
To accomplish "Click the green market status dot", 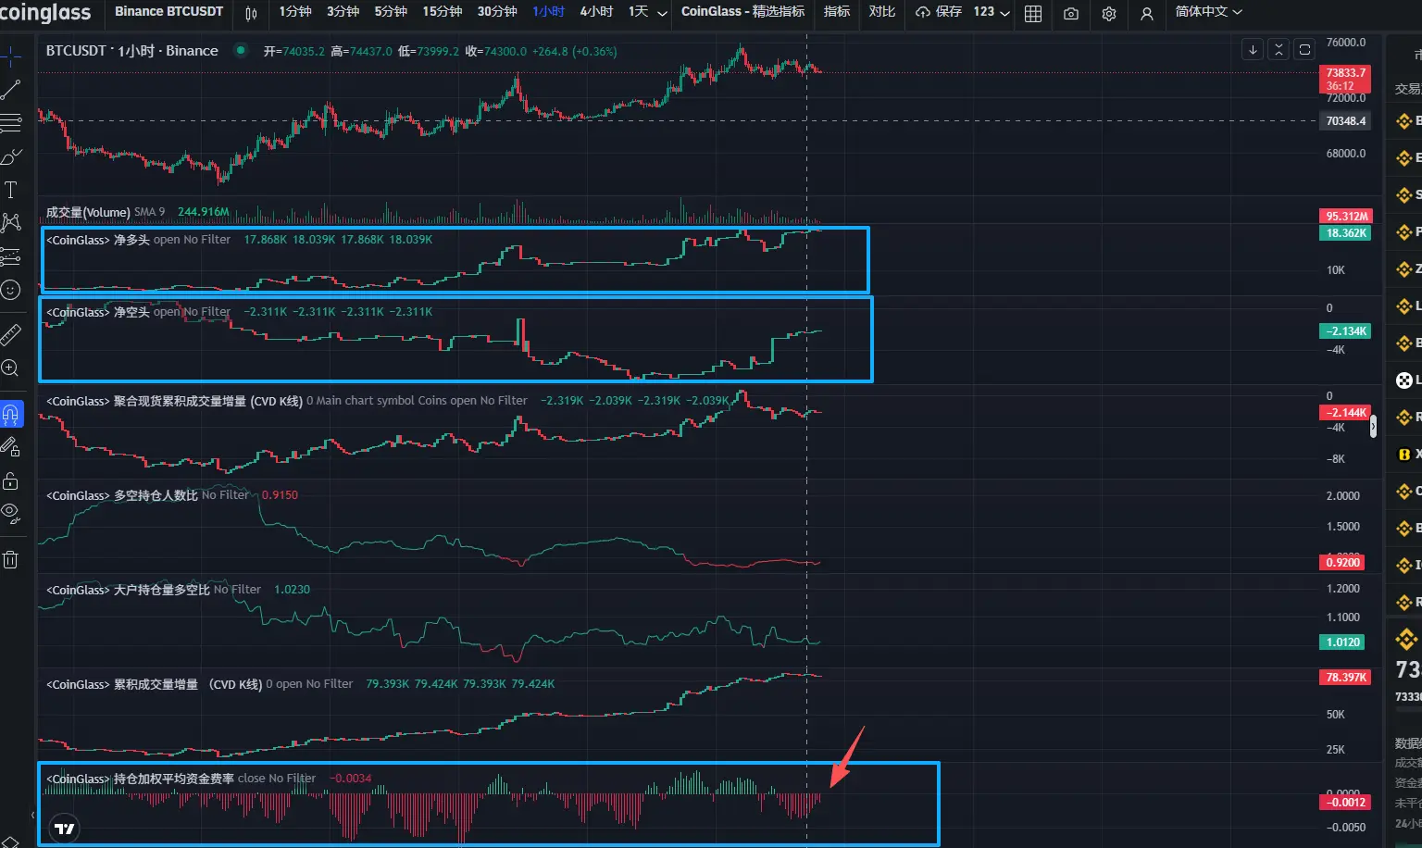I will click(241, 50).
